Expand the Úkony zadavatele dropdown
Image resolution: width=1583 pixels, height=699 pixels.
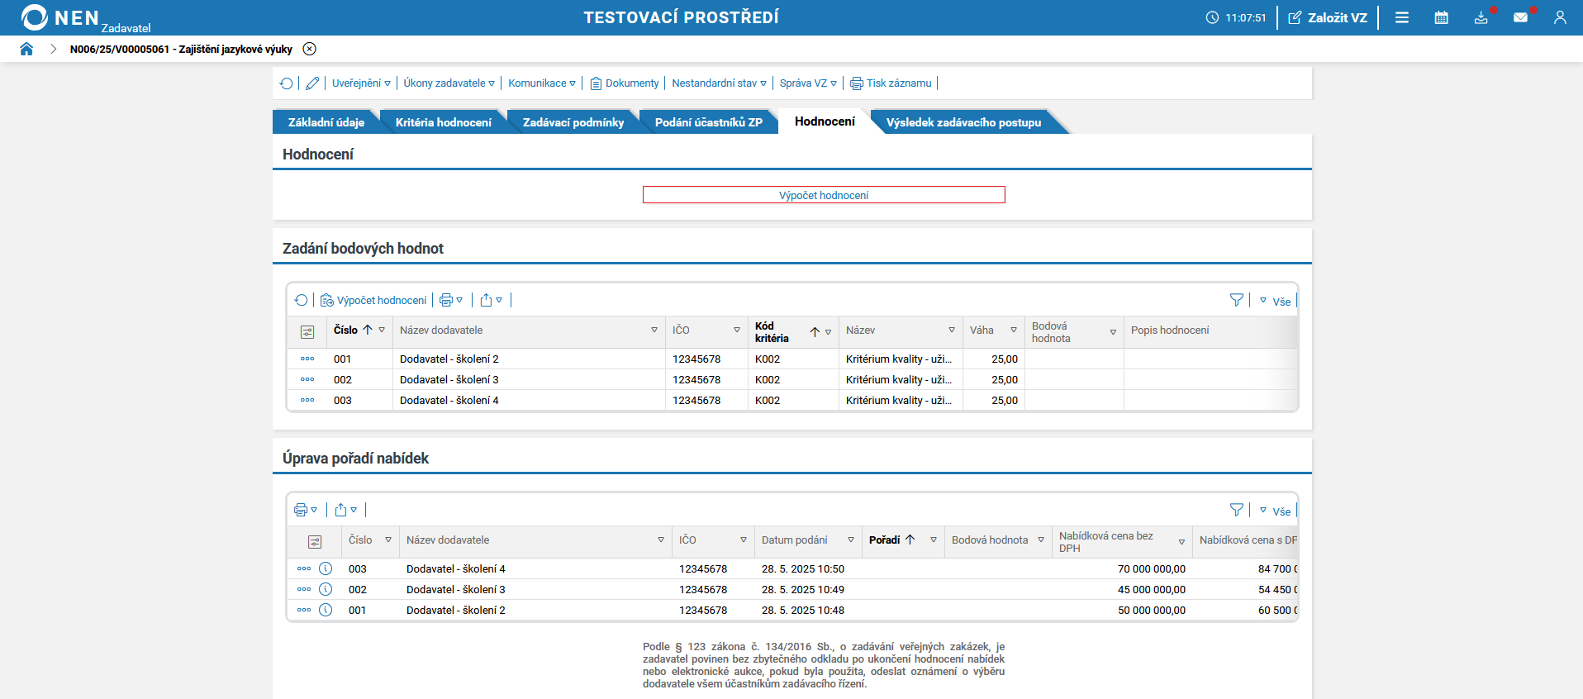tap(449, 83)
